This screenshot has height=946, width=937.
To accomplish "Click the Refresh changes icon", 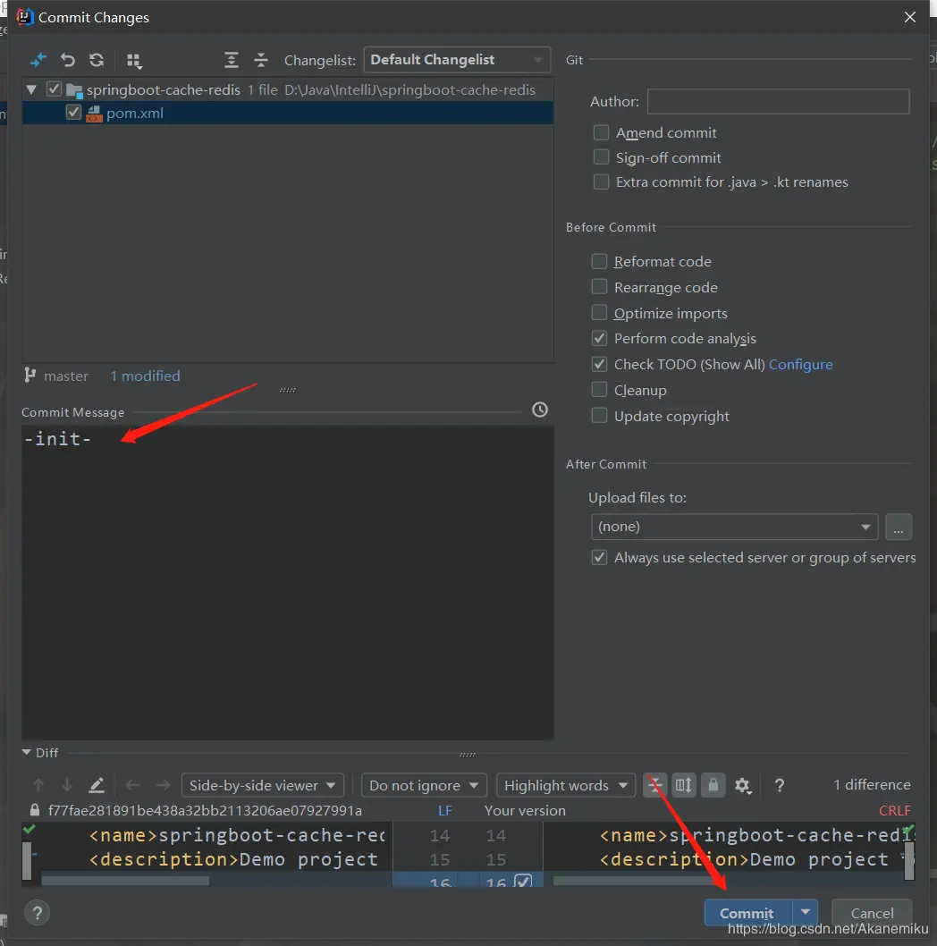I will 97,60.
